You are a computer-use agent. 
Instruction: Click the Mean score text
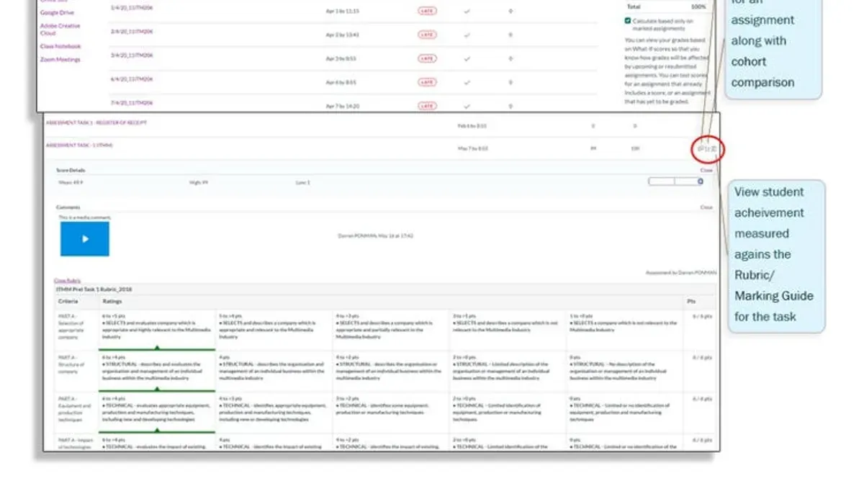(71, 183)
